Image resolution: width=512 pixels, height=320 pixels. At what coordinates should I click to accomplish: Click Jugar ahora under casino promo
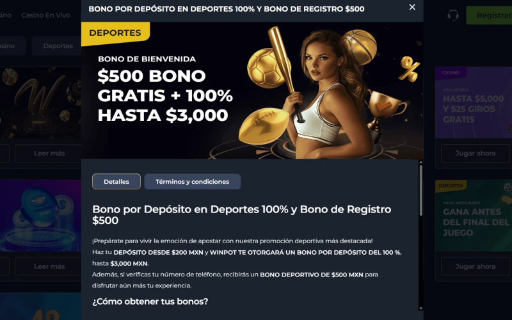pyautogui.click(x=475, y=153)
